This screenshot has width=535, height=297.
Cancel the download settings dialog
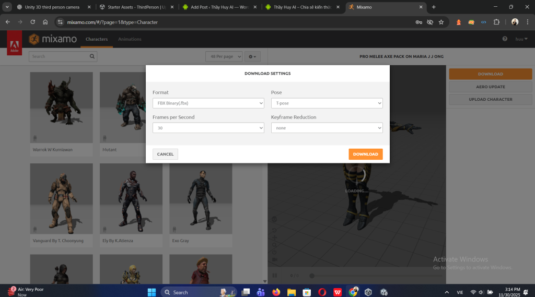165,154
